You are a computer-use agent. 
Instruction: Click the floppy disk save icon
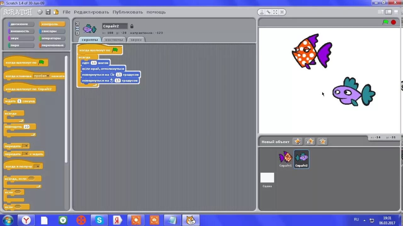48,12
